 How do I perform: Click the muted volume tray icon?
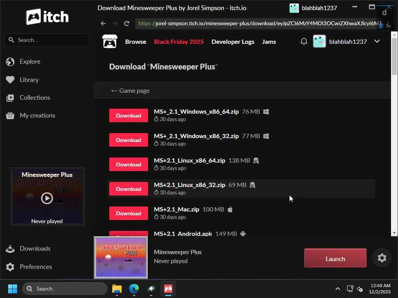point(360,289)
